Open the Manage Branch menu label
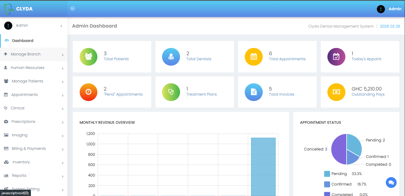 [25, 54]
